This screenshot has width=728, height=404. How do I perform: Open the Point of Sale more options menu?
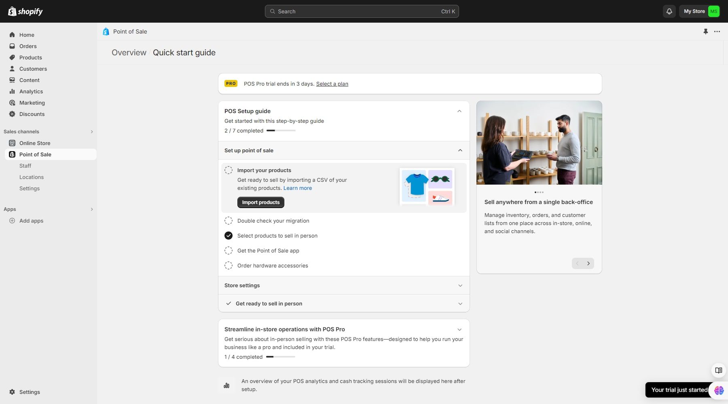[717, 31]
